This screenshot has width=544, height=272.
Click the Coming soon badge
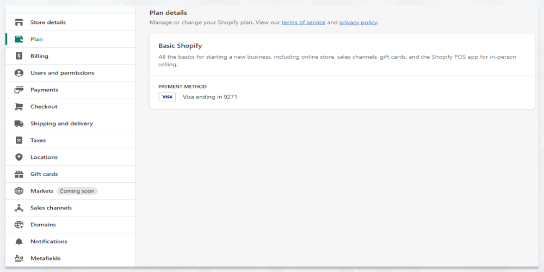(77, 191)
